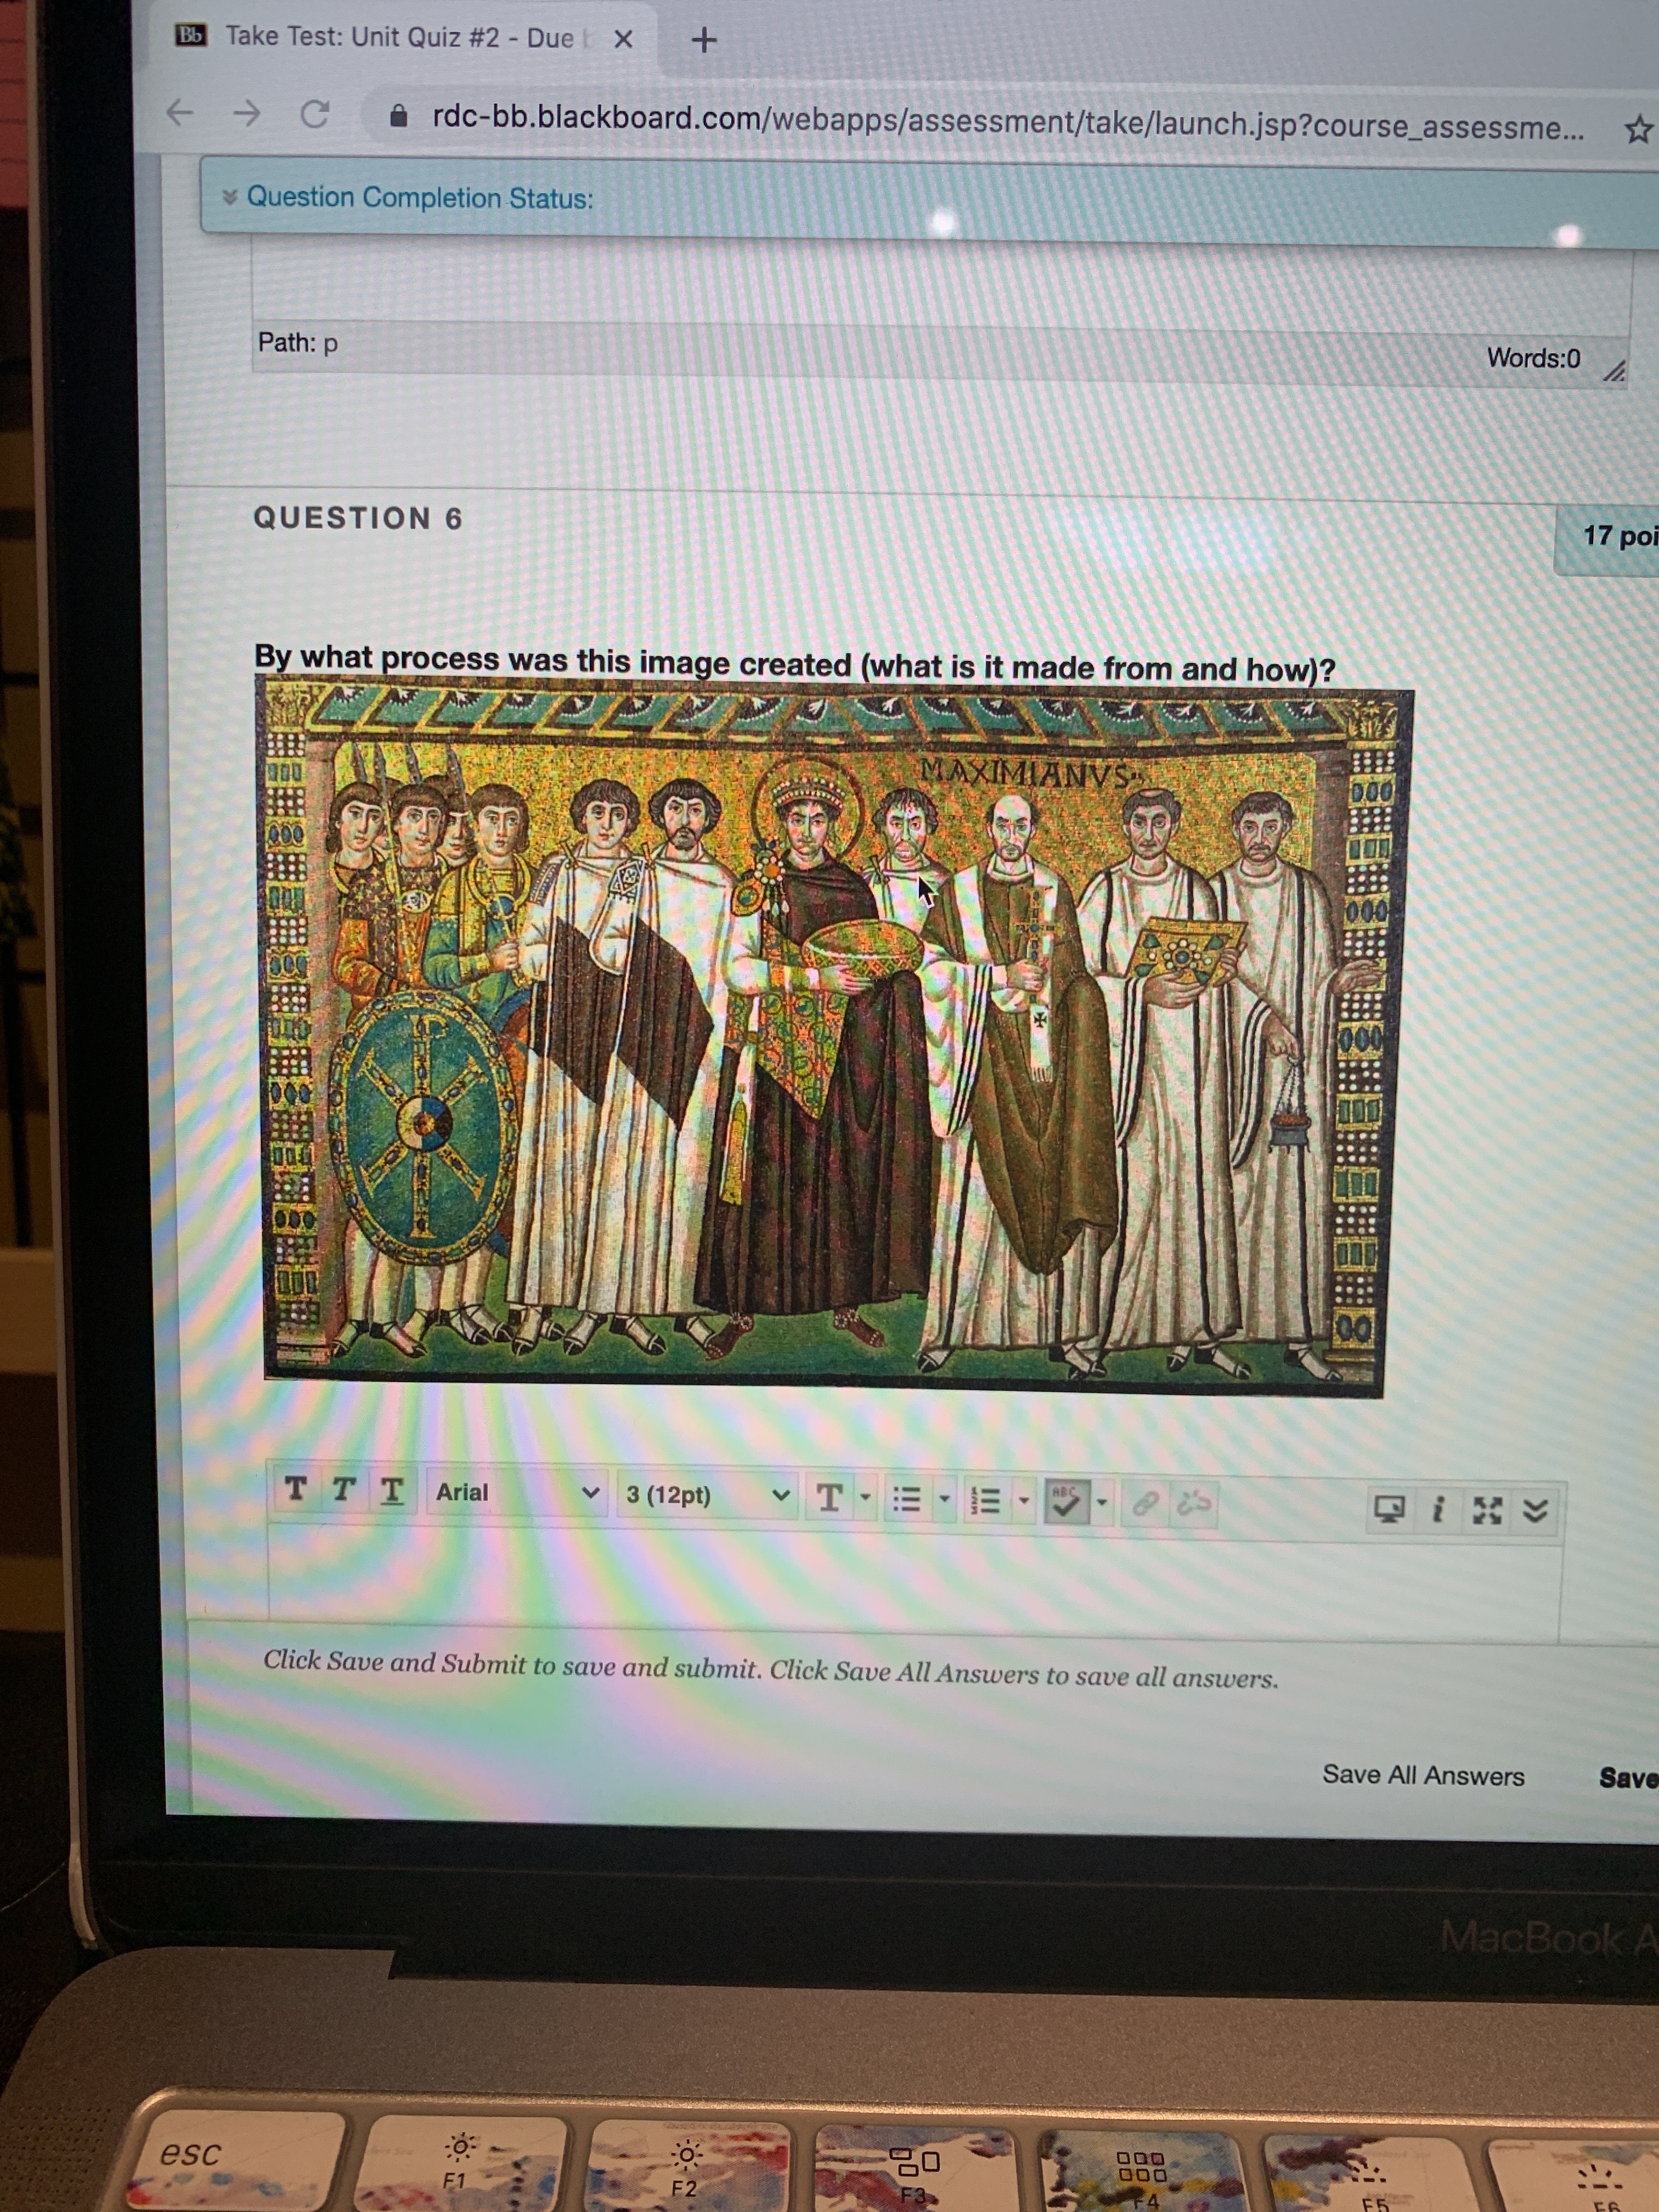
Task: Toggle fullscreen editor mode
Action: click(1488, 1510)
